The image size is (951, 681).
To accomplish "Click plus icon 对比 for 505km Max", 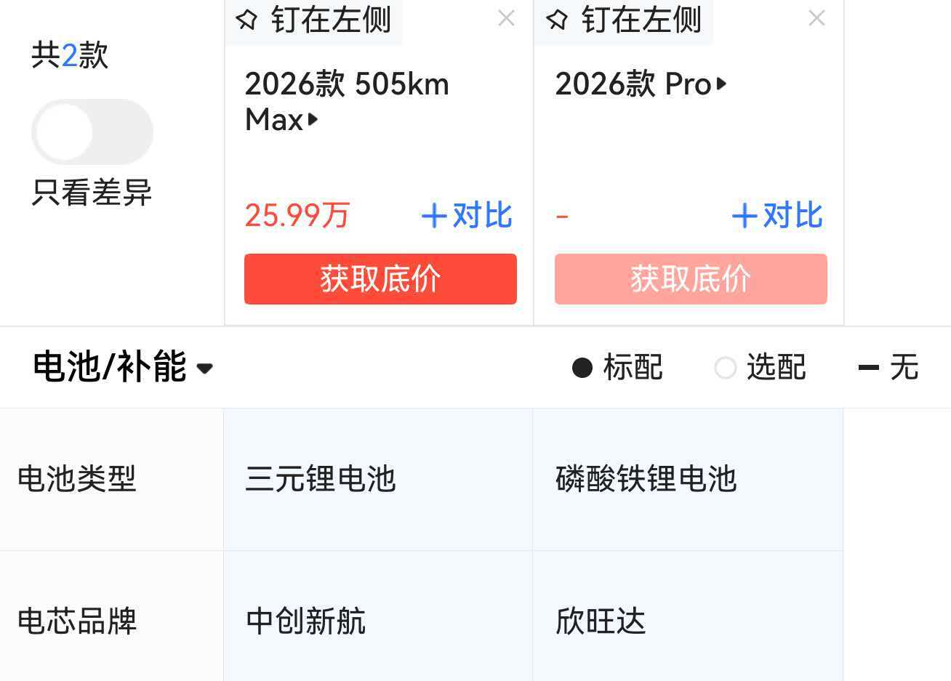I will 434,216.
